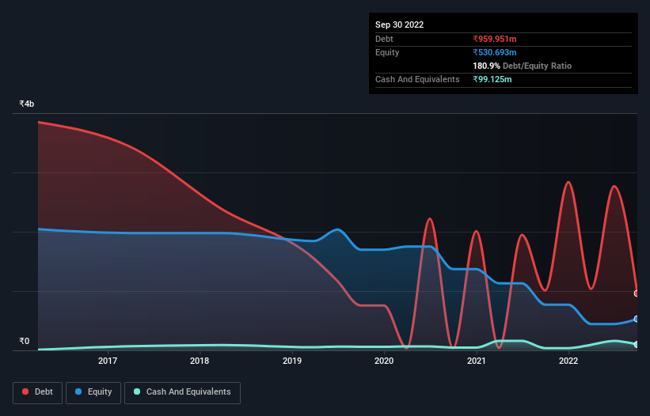Click the ₹530.693m Equity value

[x=495, y=52]
